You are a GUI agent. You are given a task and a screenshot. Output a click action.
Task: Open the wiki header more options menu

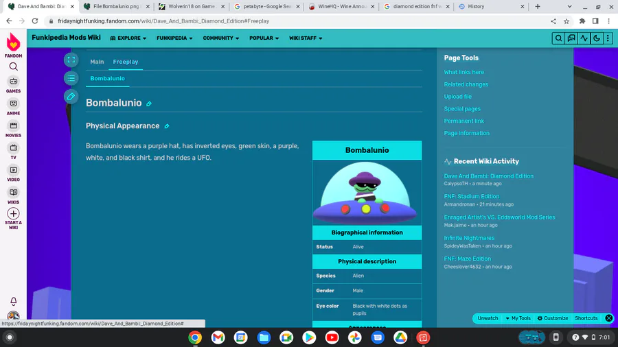[608, 38]
